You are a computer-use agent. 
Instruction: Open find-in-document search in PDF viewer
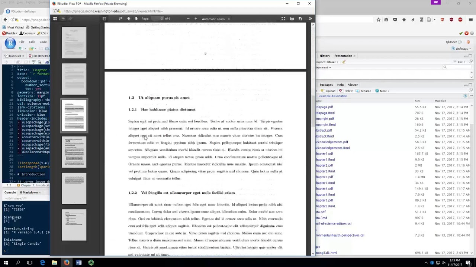coord(120,19)
